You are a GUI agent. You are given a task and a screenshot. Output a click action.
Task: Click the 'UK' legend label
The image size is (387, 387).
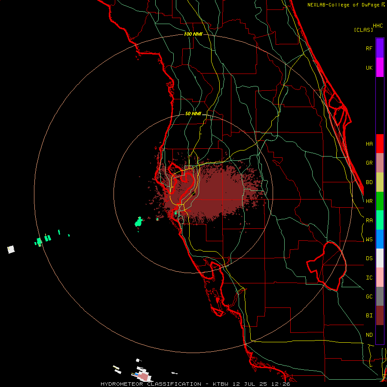(369, 68)
